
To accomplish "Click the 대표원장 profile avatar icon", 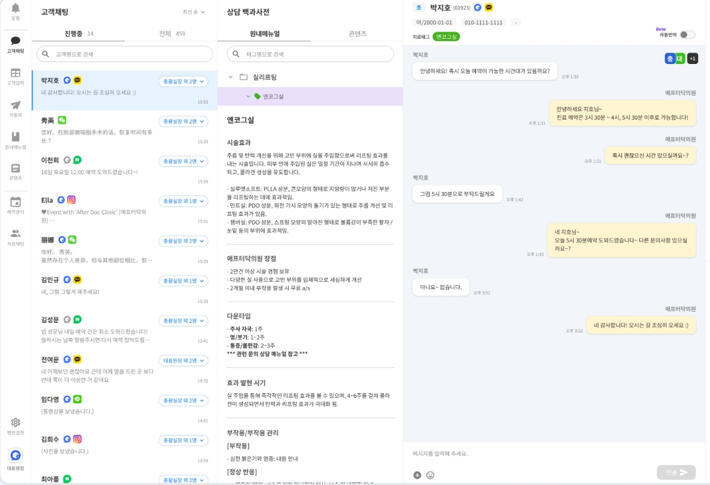I will point(15,455).
